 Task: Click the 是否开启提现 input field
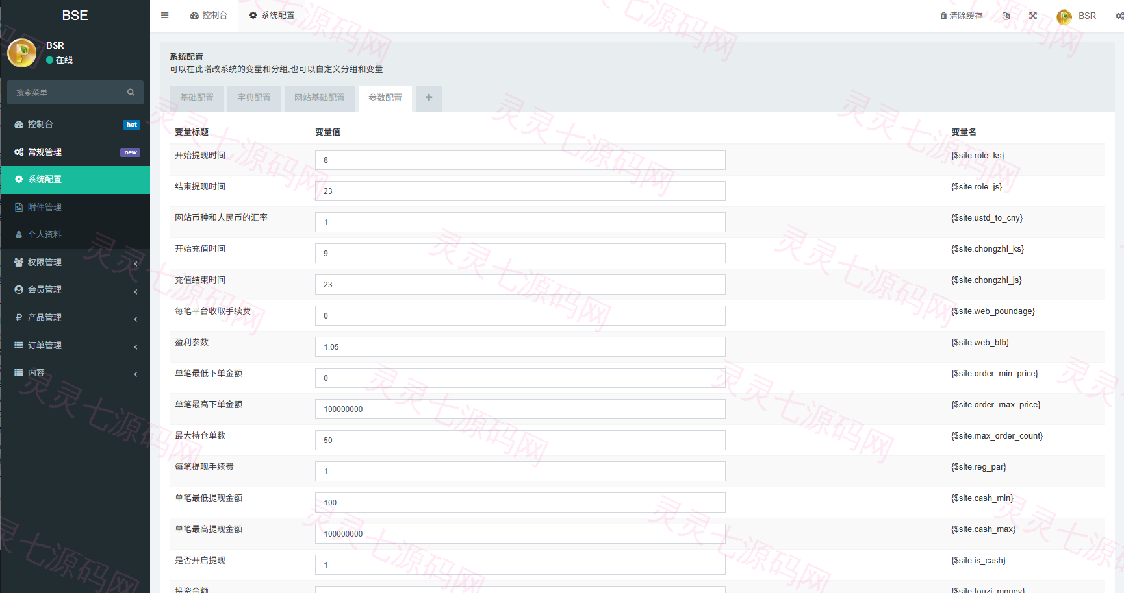point(520,565)
